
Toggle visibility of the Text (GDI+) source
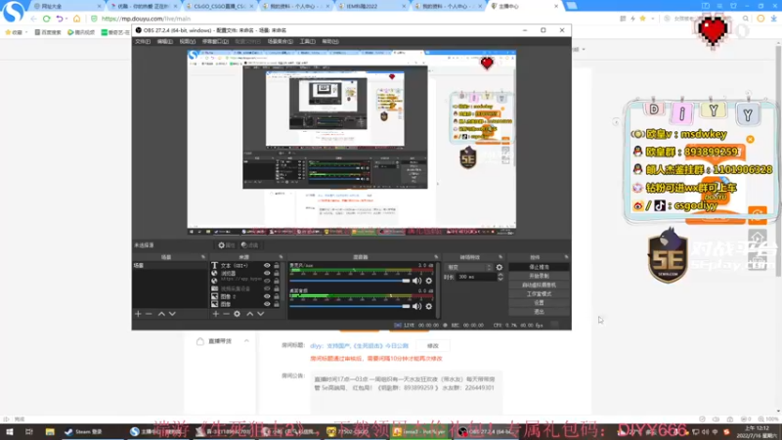[x=267, y=265]
